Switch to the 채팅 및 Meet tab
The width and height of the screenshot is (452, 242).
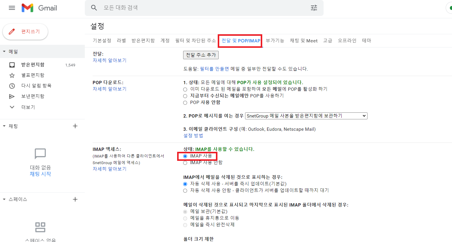click(304, 41)
